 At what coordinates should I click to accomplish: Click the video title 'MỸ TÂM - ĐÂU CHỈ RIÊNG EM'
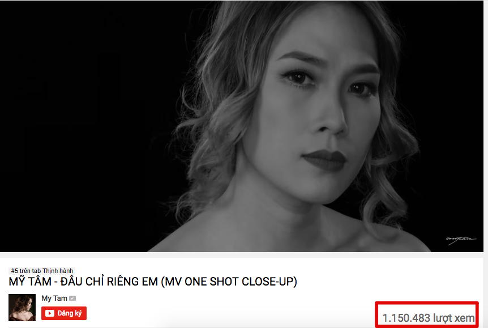(83, 282)
